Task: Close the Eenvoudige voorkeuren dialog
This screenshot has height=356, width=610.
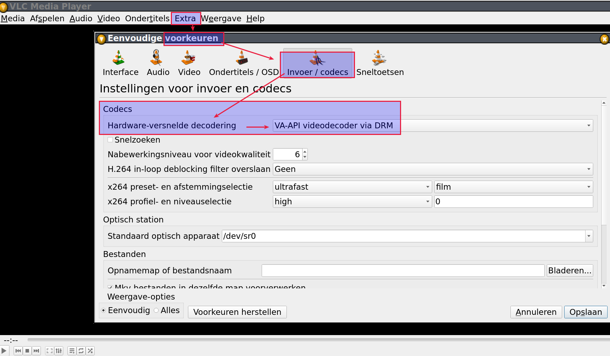Action: pyautogui.click(x=604, y=39)
